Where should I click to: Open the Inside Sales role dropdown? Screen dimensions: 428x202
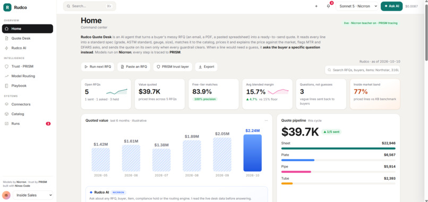tap(32, 195)
